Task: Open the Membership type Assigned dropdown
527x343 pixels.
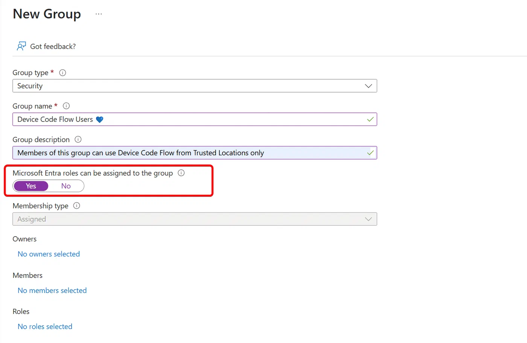Action: tap(195, 219)
